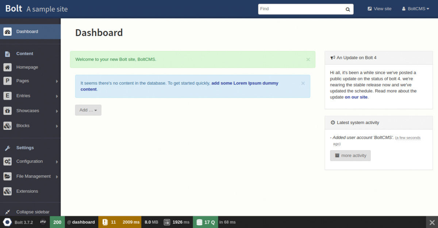Select the Homepage house icon in sidebar
Image resolution: width=438 pixels, height=228 pixels.
coord(8,67)
